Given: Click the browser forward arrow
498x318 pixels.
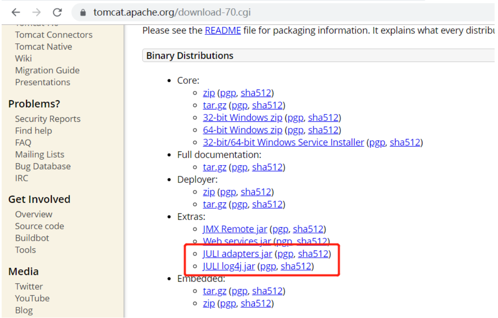Looking at the screenshot, I should coord(36,12).
